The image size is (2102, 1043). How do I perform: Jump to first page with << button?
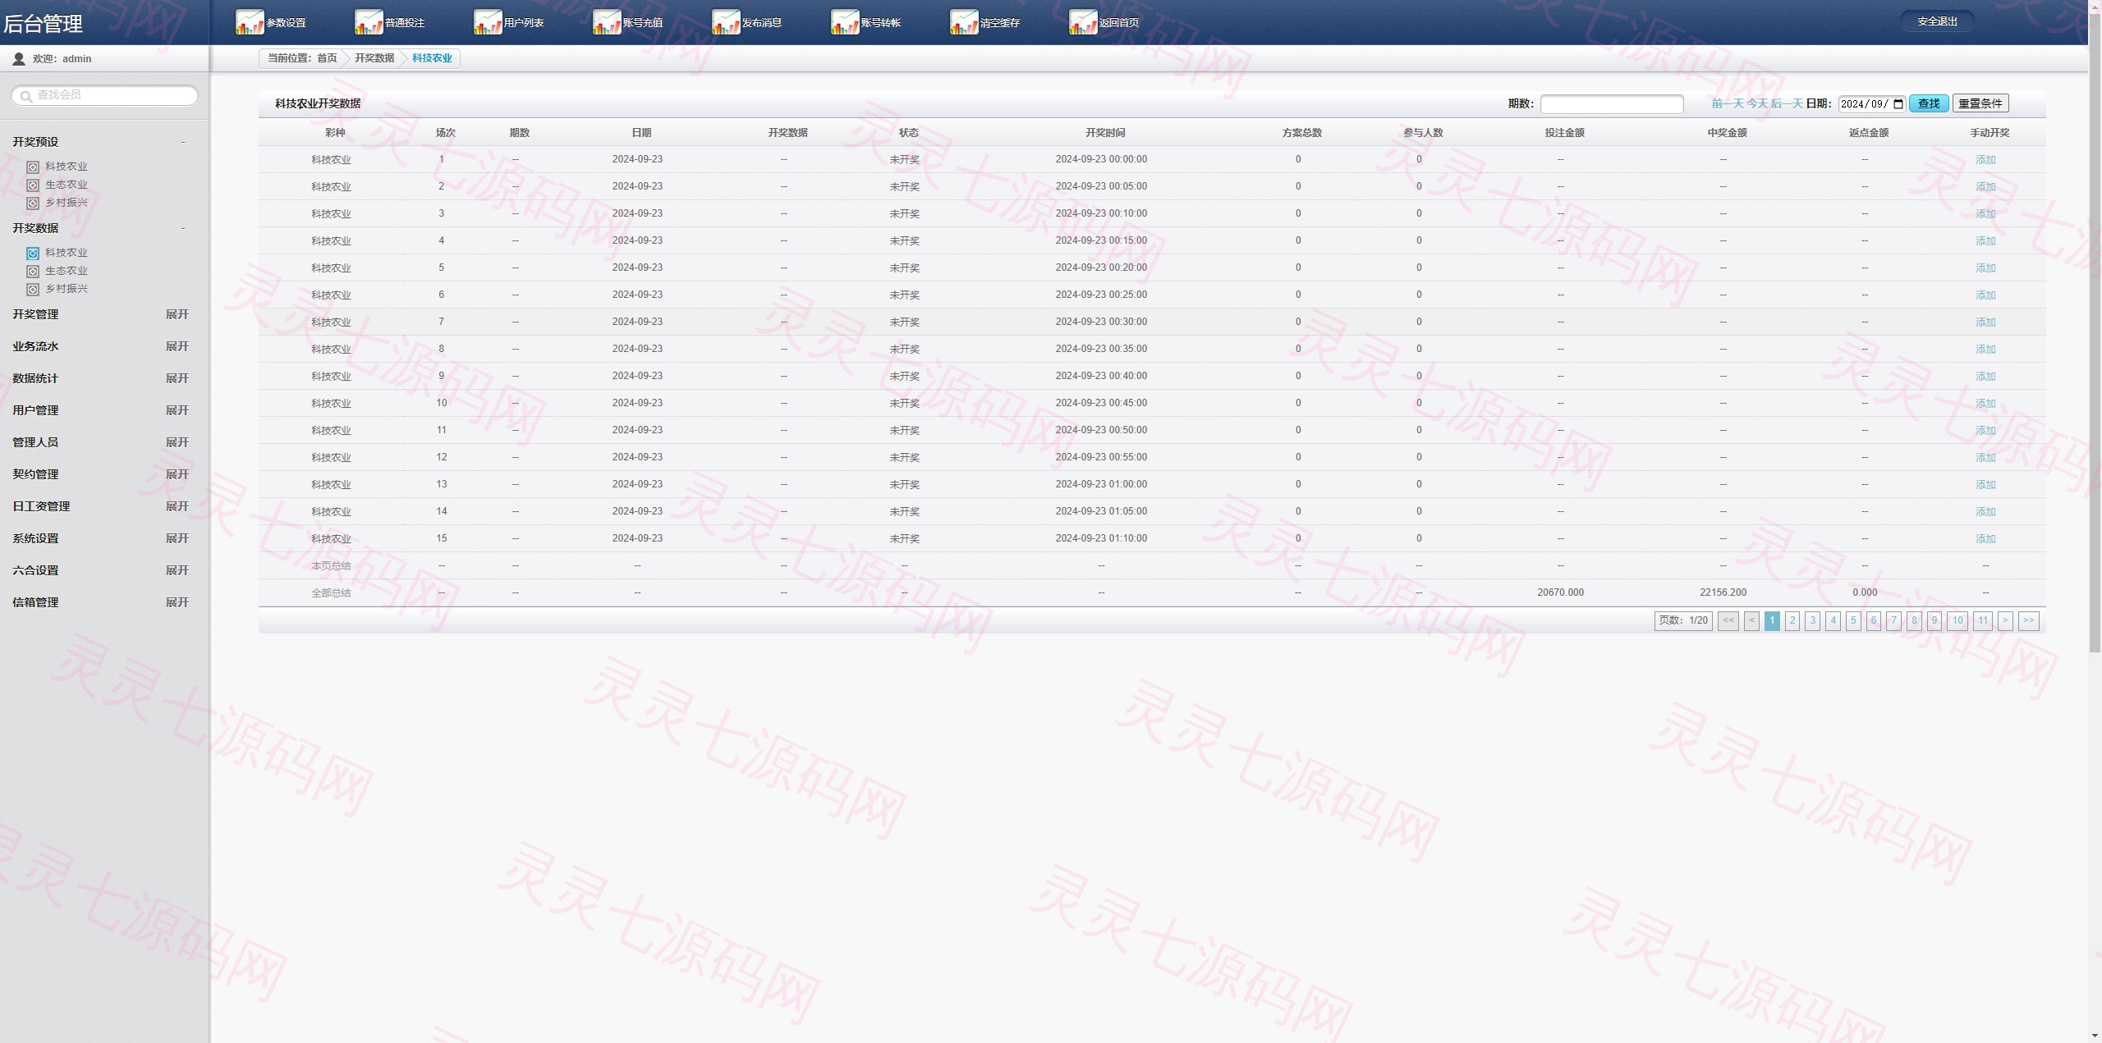(1728, 621)
